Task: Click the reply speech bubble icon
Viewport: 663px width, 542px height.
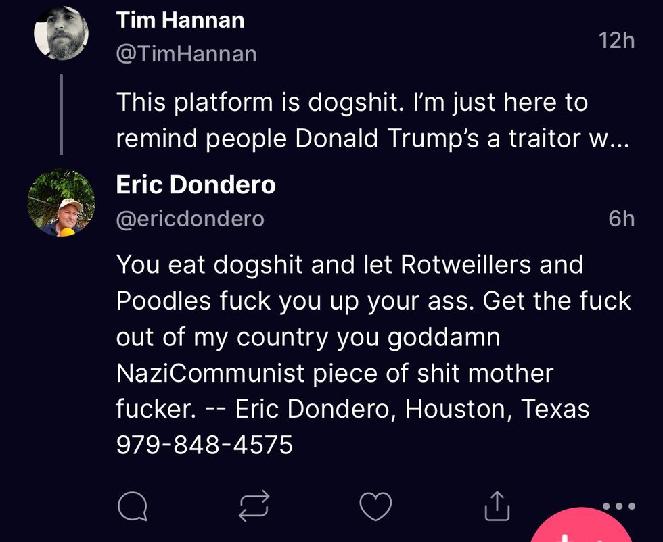Action: click(132, 506)
